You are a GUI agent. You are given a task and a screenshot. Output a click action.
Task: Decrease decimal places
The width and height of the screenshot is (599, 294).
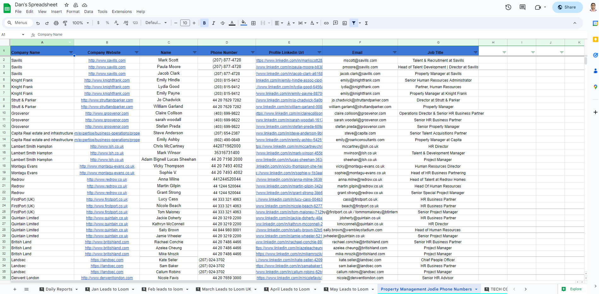pyautogui.click(x=116, y=23)
